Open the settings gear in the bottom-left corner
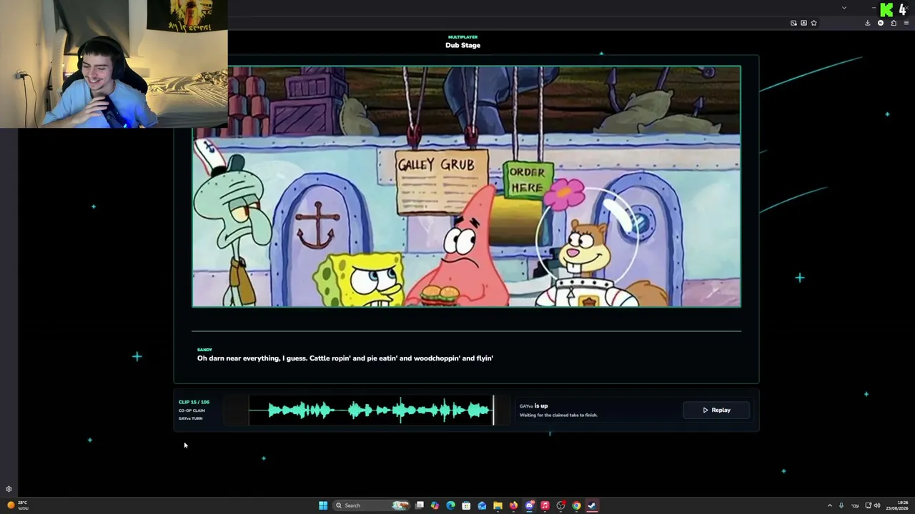This screenshot has width=915, height=514. (9, 489)
